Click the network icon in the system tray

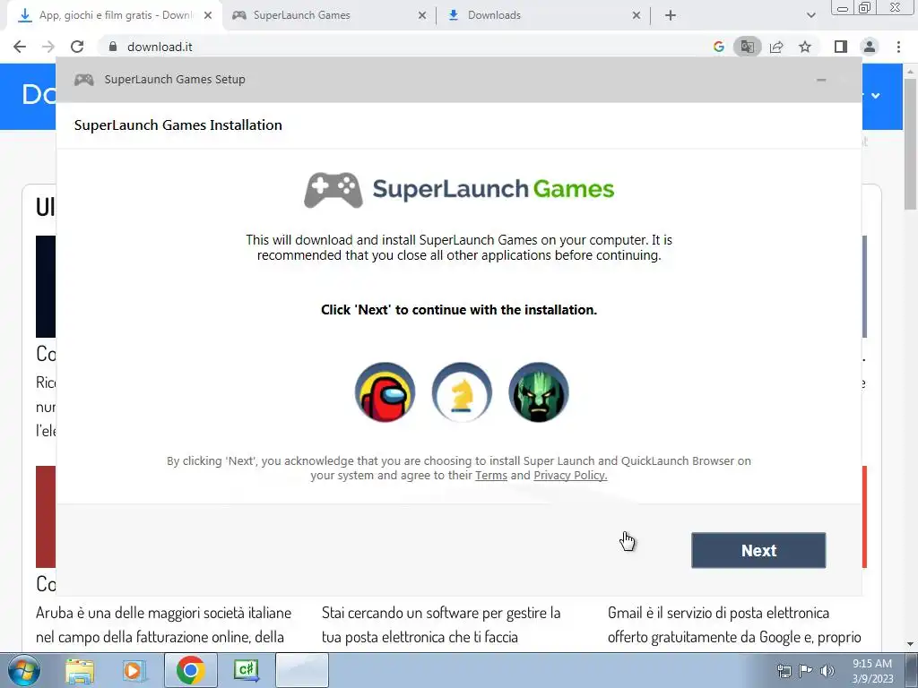click(784, 671)
